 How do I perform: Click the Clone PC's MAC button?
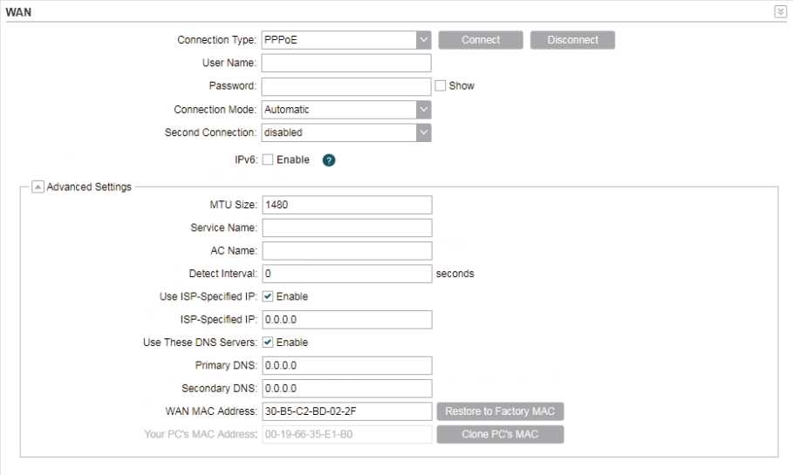500,435
